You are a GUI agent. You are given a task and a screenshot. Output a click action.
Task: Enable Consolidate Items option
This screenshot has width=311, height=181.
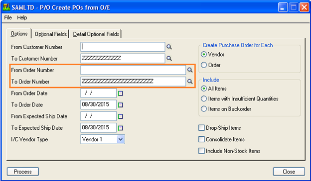click(x=201, y=139)
